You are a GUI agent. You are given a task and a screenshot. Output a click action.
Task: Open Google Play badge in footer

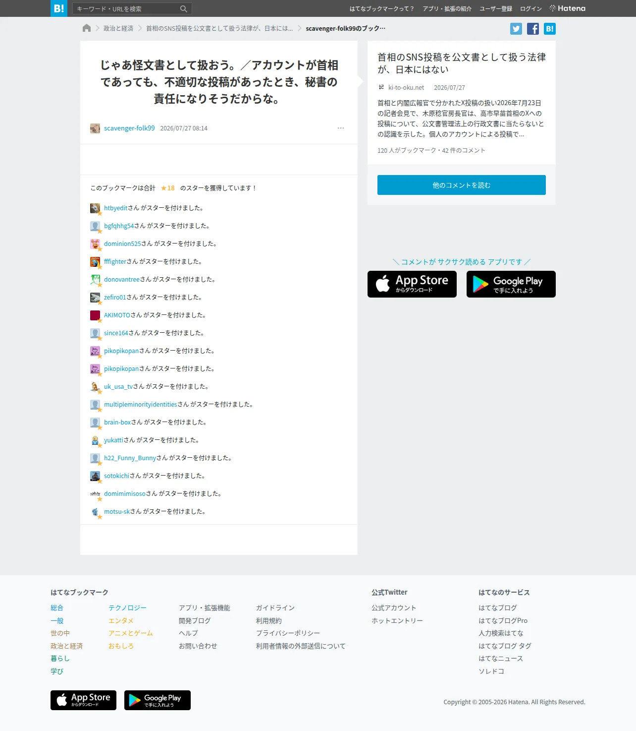click(x=158, y=700)
